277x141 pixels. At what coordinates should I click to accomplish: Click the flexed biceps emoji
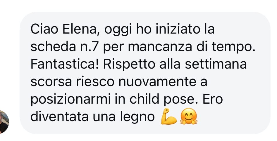[x=169, y=116]
